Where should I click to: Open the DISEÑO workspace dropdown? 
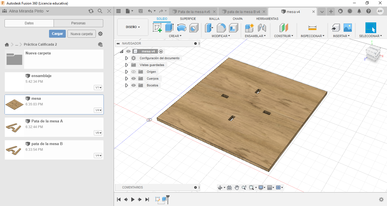click(x=133, y=27)
